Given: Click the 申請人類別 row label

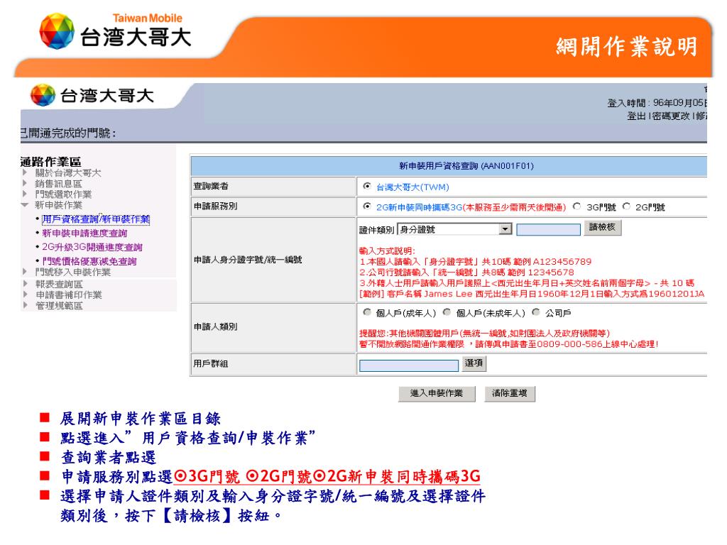Looking at the screenshot, I should coord(215,326).
